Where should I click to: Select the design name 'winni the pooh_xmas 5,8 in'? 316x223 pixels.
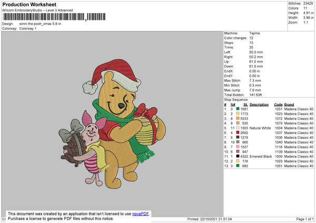tap(40, 24)
